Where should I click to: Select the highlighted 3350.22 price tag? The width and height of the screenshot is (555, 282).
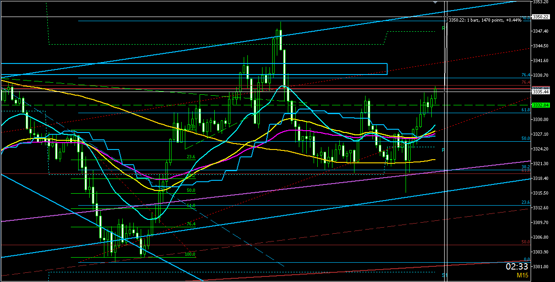(541, 17)
